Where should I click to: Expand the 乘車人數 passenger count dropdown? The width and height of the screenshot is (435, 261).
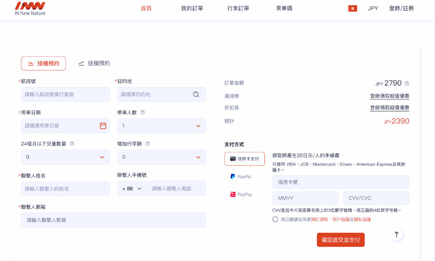[161, 126]
